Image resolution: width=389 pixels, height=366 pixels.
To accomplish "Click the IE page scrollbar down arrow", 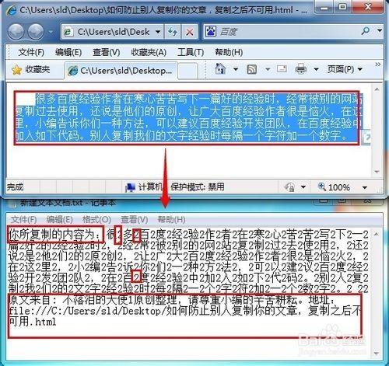I will [x=377, y=172].
